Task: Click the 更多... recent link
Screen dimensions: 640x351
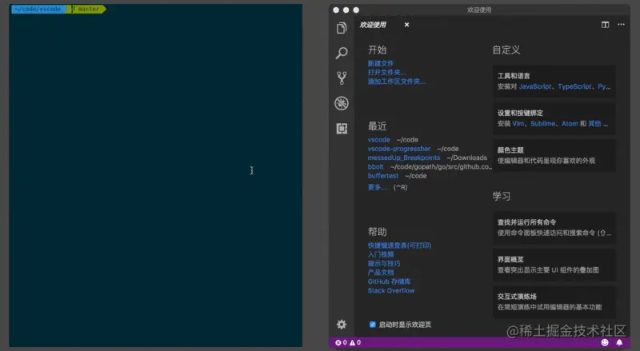Action: tap(377, 187)
